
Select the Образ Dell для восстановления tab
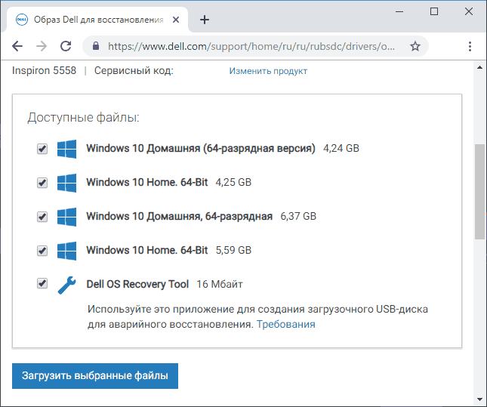98,20
